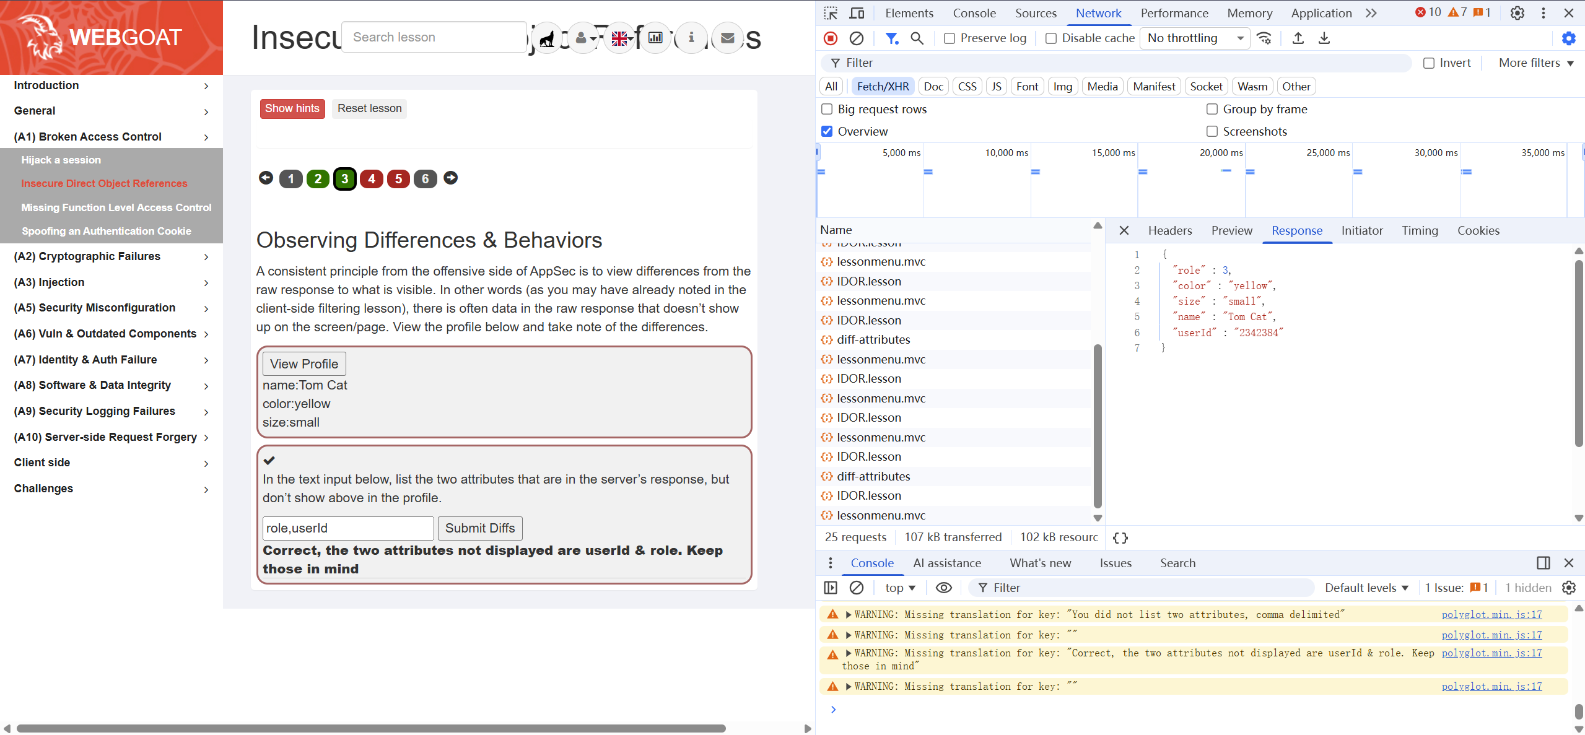This screenshot has width=1585, height=735.
Task: Click WebGoat report card chart icon
Action: pyautogui.click(x=655, y=38)
